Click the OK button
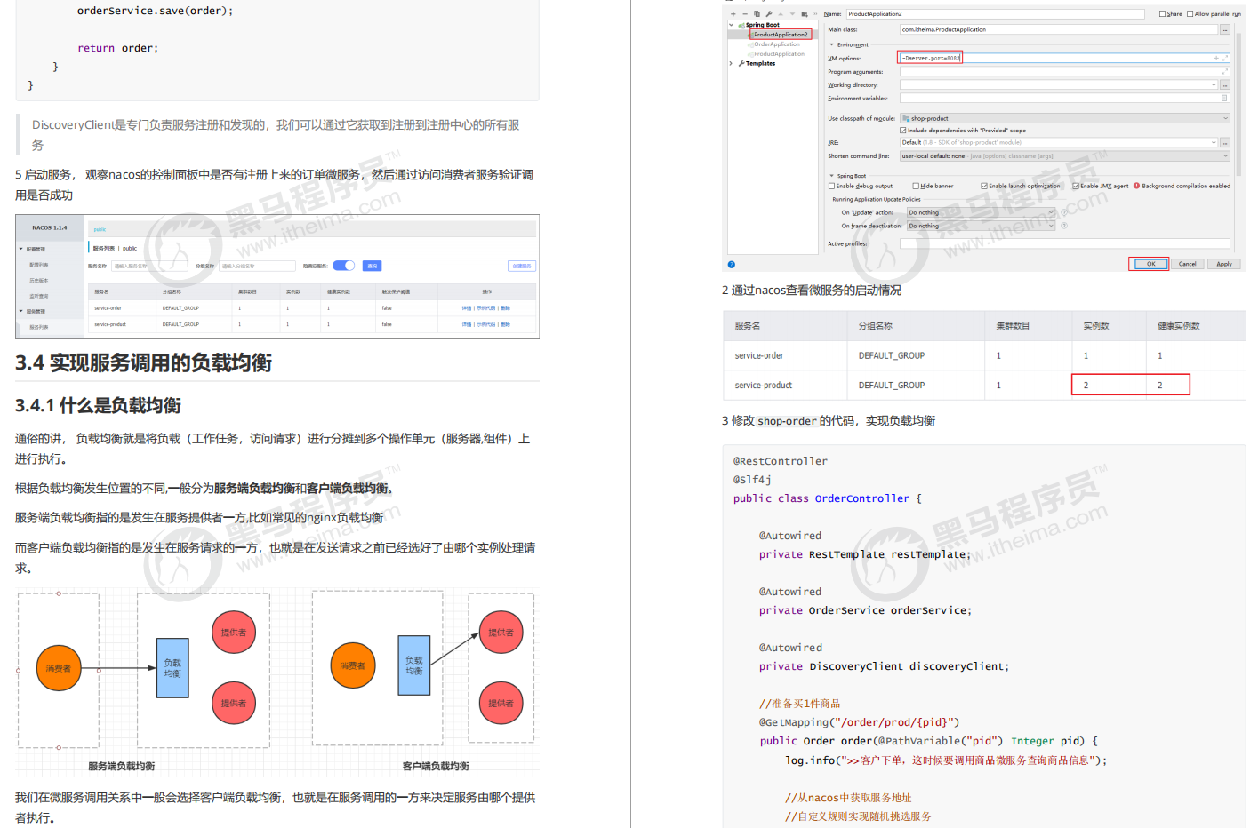This screenshot has height=828, width=1250. [1150, 264]
